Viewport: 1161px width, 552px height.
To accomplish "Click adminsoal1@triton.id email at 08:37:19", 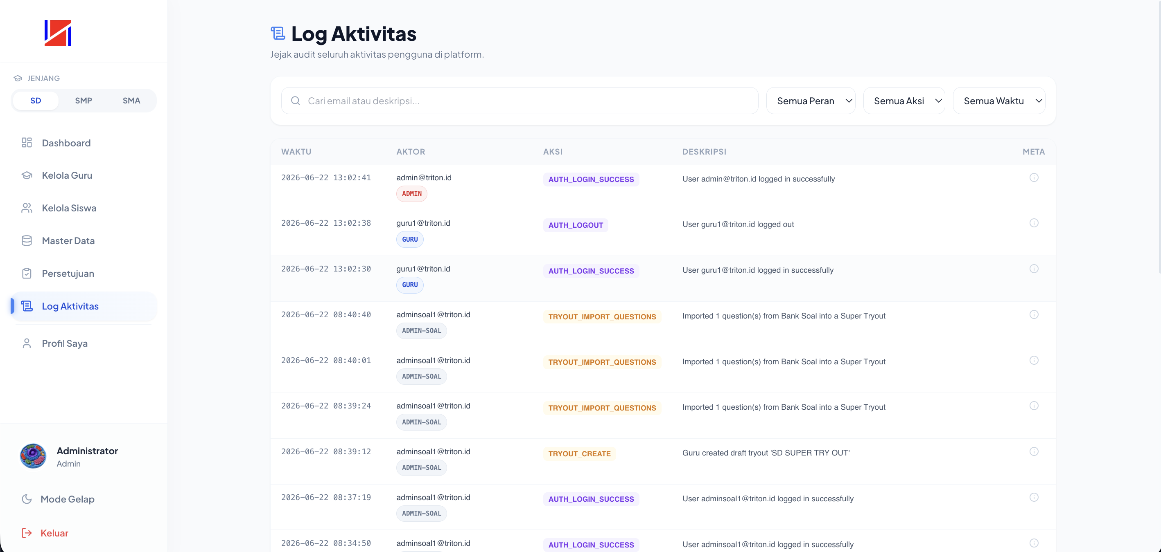I will tap(433, 497).
